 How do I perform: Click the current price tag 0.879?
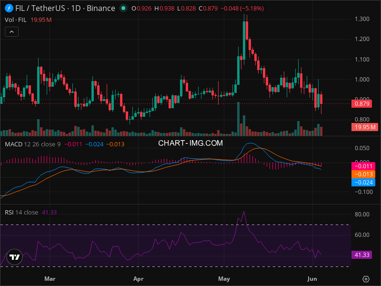(x=362, y=104)
